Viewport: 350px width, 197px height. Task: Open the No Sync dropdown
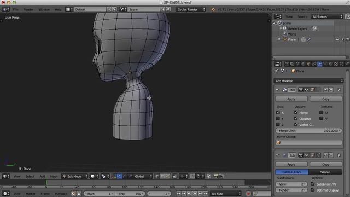[x=226, y=193]
